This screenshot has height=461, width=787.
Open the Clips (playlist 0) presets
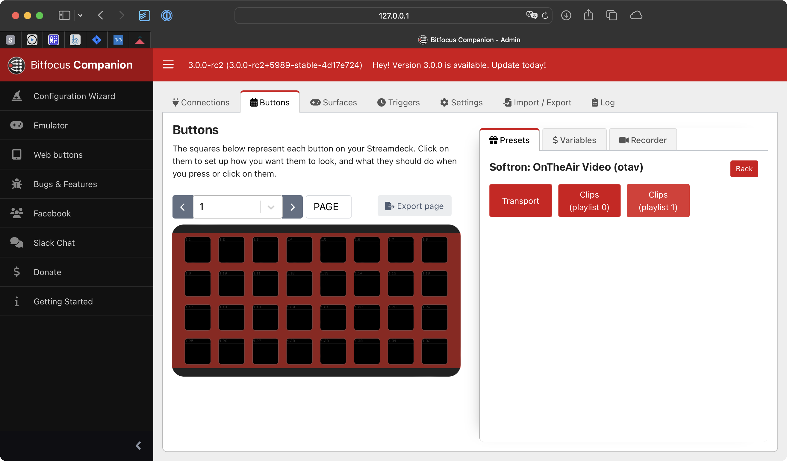[x=589, y=201]
